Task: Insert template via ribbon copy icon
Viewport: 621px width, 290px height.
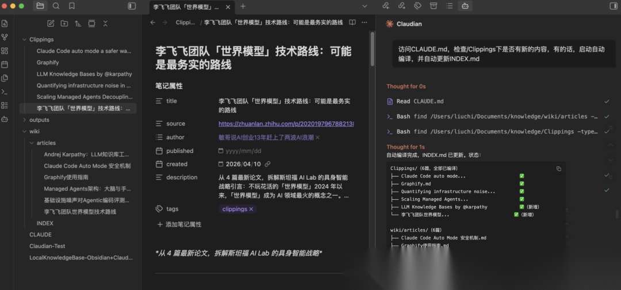Action: pyautogui.click(x=5, y=78)
